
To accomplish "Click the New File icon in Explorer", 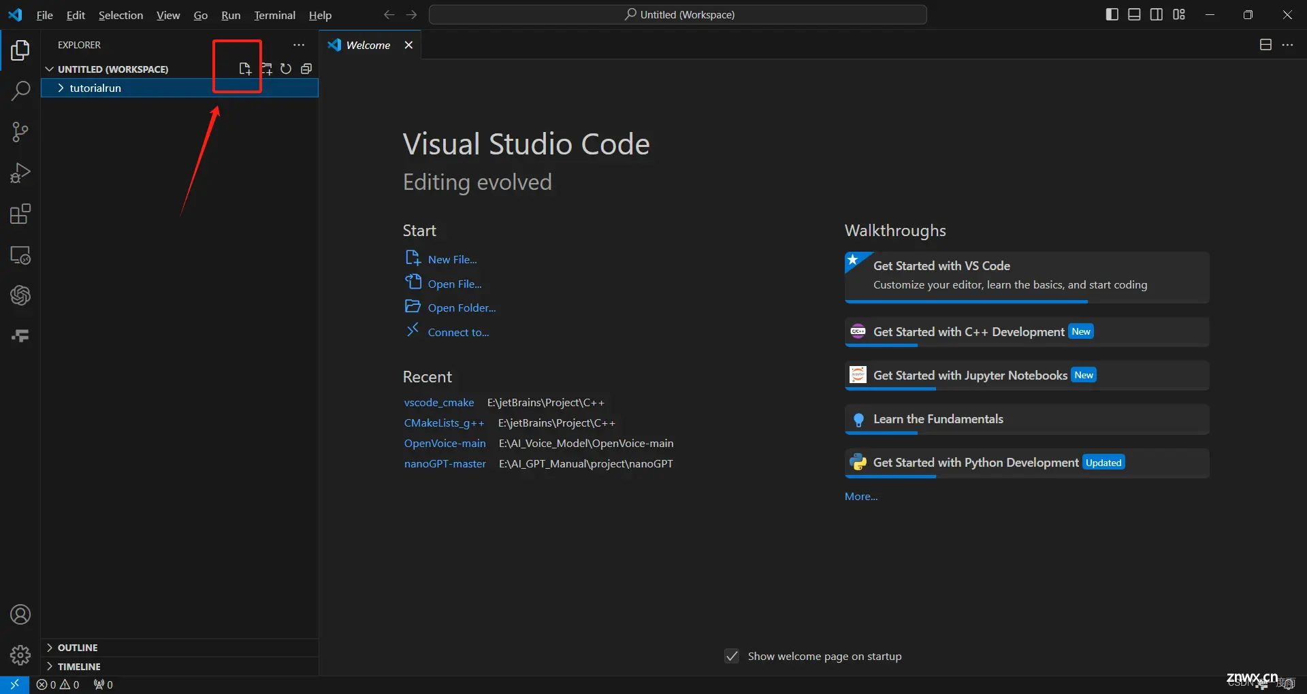I will tap(245, 69).
